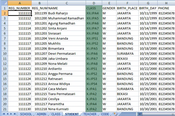Select the STUDENT sheet tab
This screenshot has height=116, width=175.
[72, 114]
